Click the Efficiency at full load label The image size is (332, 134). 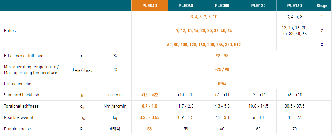(x=24, y=56)
